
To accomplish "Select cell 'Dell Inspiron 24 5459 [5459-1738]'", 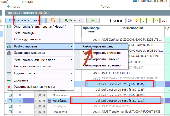I will pyautogui.click(x=133, y=90).
